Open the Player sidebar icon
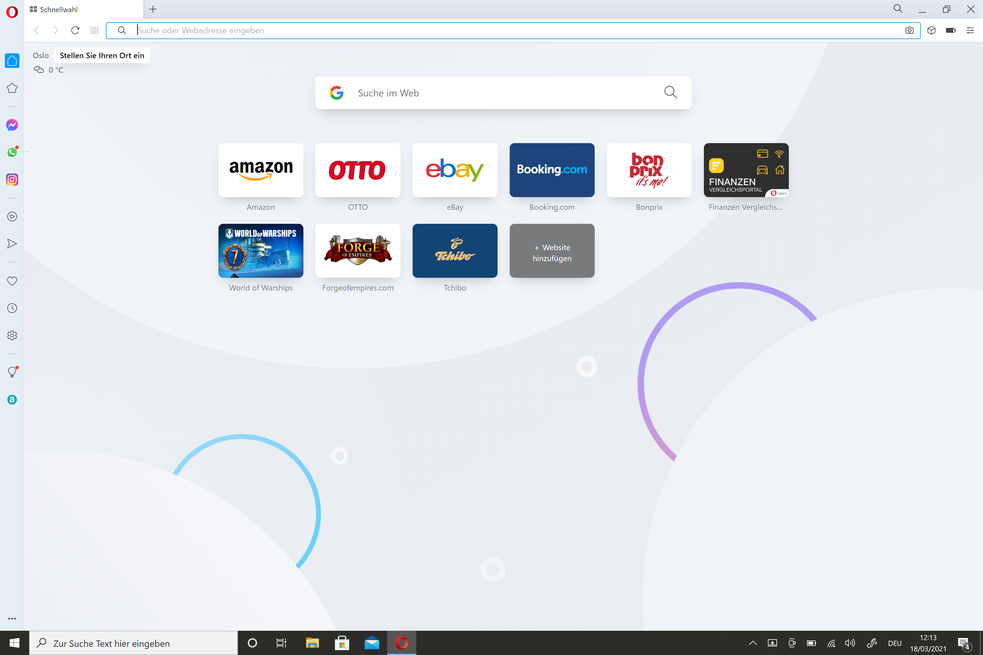This screenshot has height=655, width=983. click(12, 217)
